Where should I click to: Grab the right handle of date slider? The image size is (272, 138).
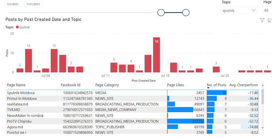[186, 12]
